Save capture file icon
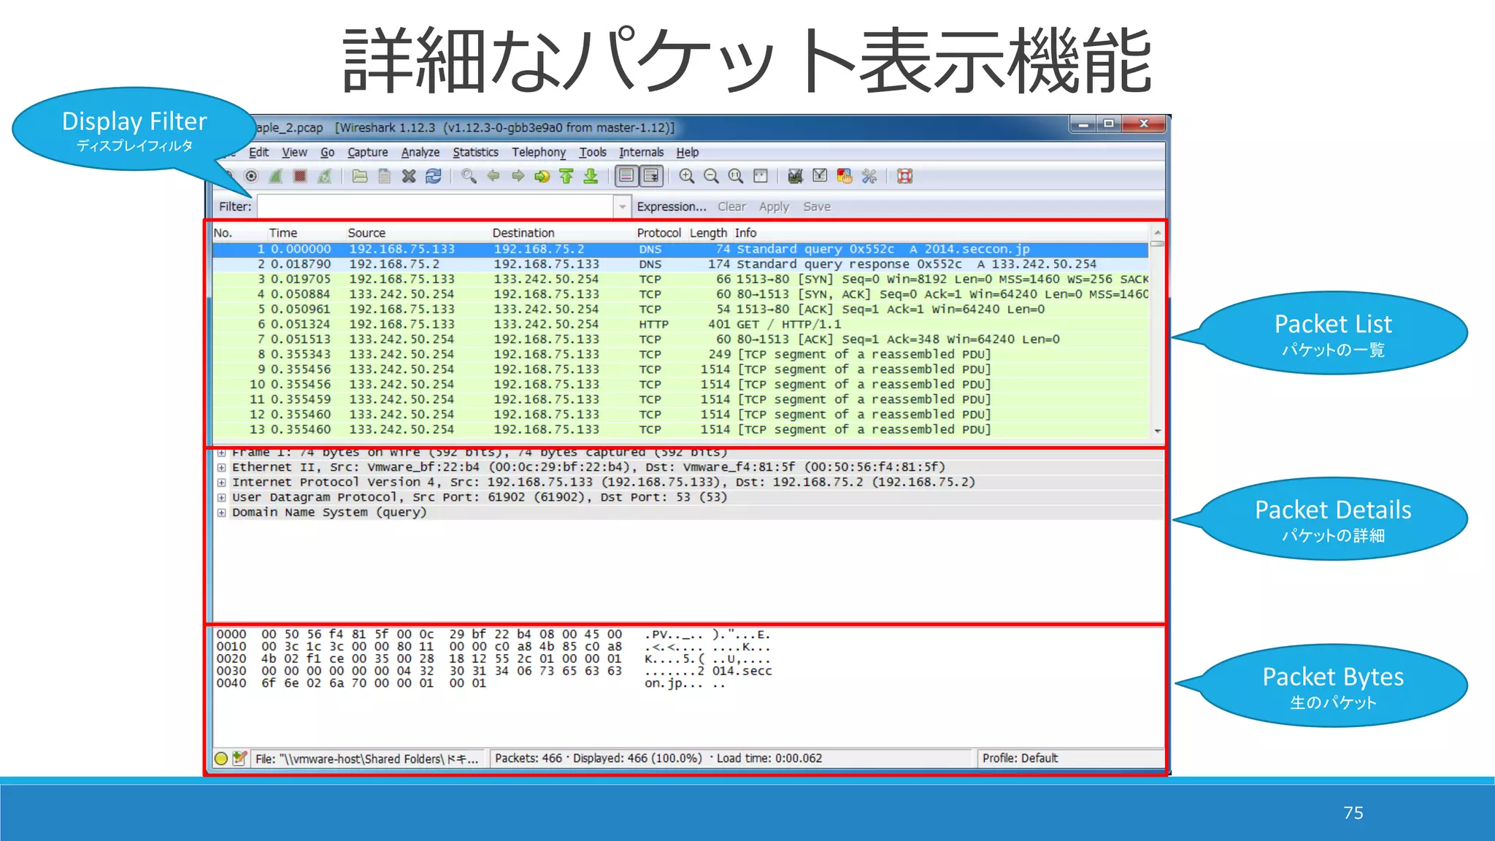 pos(384,176)
